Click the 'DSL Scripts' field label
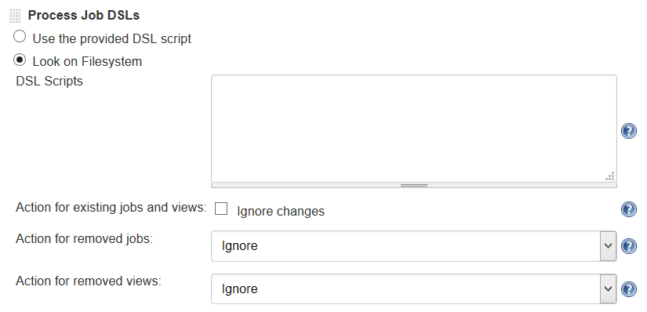This screenshot has height=312, width=647. (x=49, y=81)
